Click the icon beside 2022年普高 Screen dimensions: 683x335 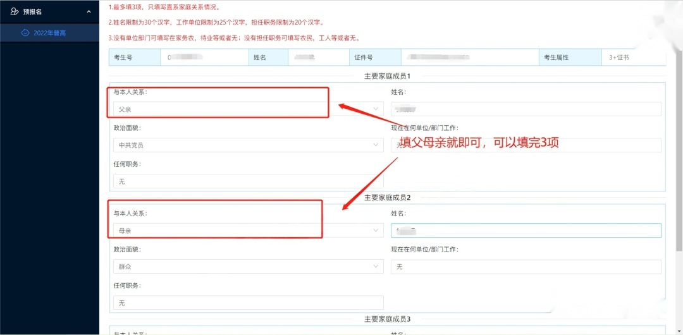coord(25,32)
